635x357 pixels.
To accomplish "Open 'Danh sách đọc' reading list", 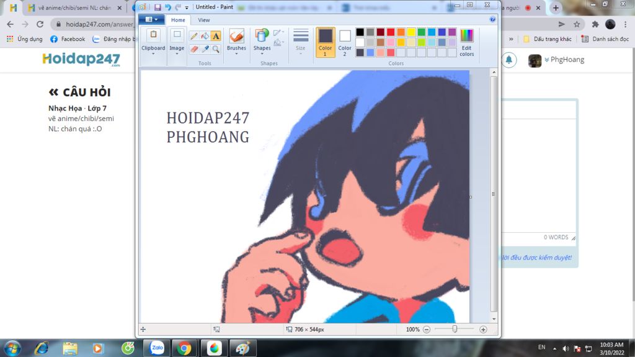I will (x=605, y=39).
